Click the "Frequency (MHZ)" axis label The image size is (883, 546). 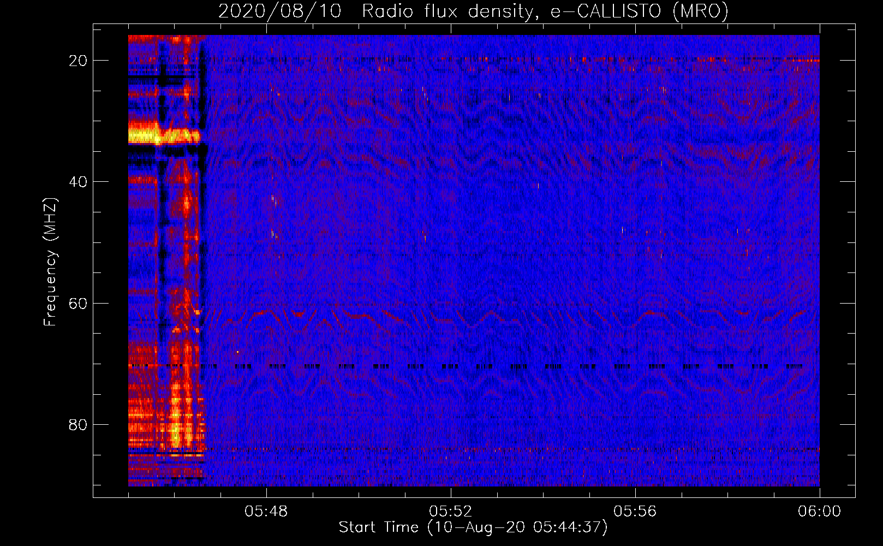[x=50, y=262]
